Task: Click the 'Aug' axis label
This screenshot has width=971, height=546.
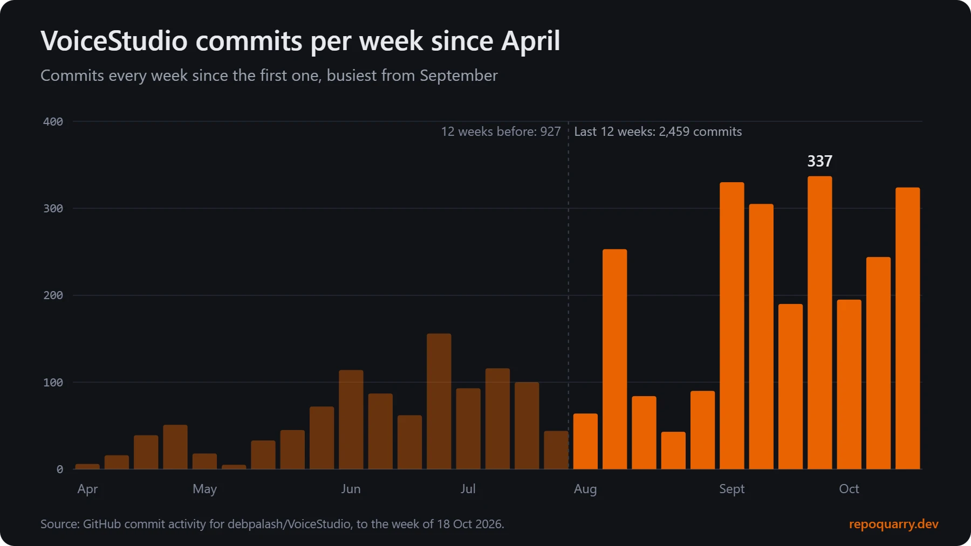Action: pos(585,489)
